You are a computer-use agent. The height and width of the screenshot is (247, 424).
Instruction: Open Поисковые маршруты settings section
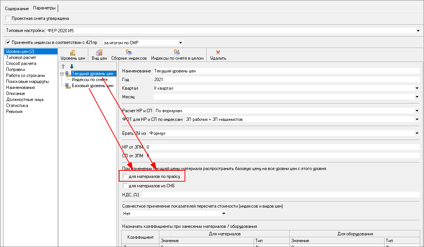coord(27,81)
